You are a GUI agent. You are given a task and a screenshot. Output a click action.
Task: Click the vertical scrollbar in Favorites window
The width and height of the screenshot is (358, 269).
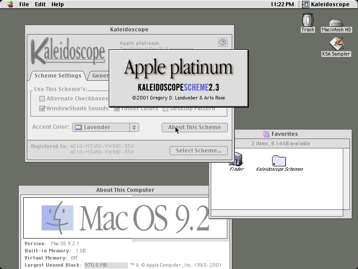click(x=346, y=178)
